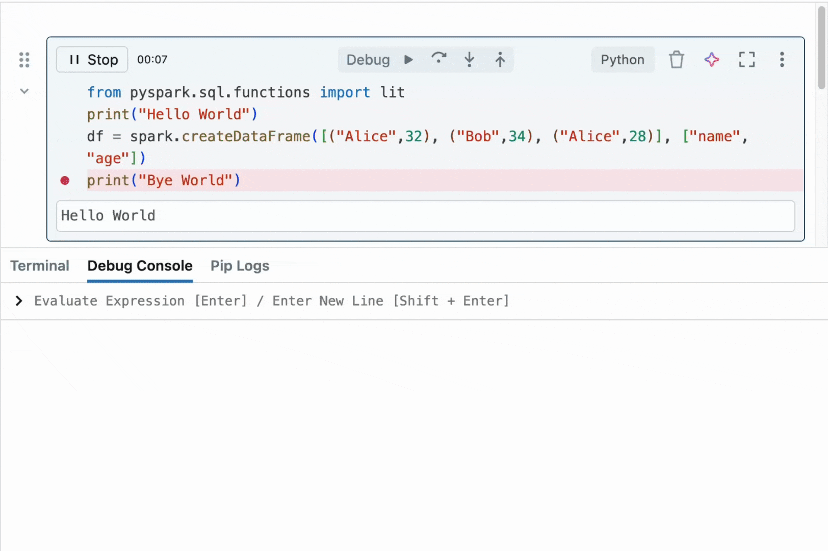This screenshot has height=551, width=828.
Task: Delete the cell with trash icon
Action: (x=676, y=60)
